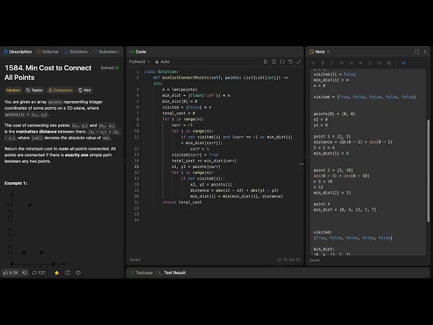Click the 'return total_cost' line

[182, 202]
